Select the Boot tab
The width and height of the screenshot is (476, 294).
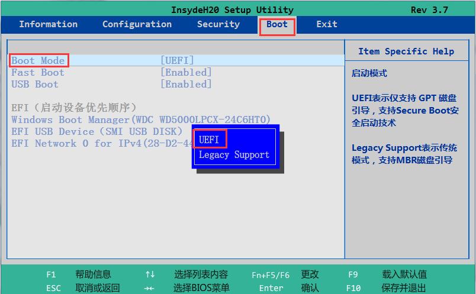click(277, 24)
